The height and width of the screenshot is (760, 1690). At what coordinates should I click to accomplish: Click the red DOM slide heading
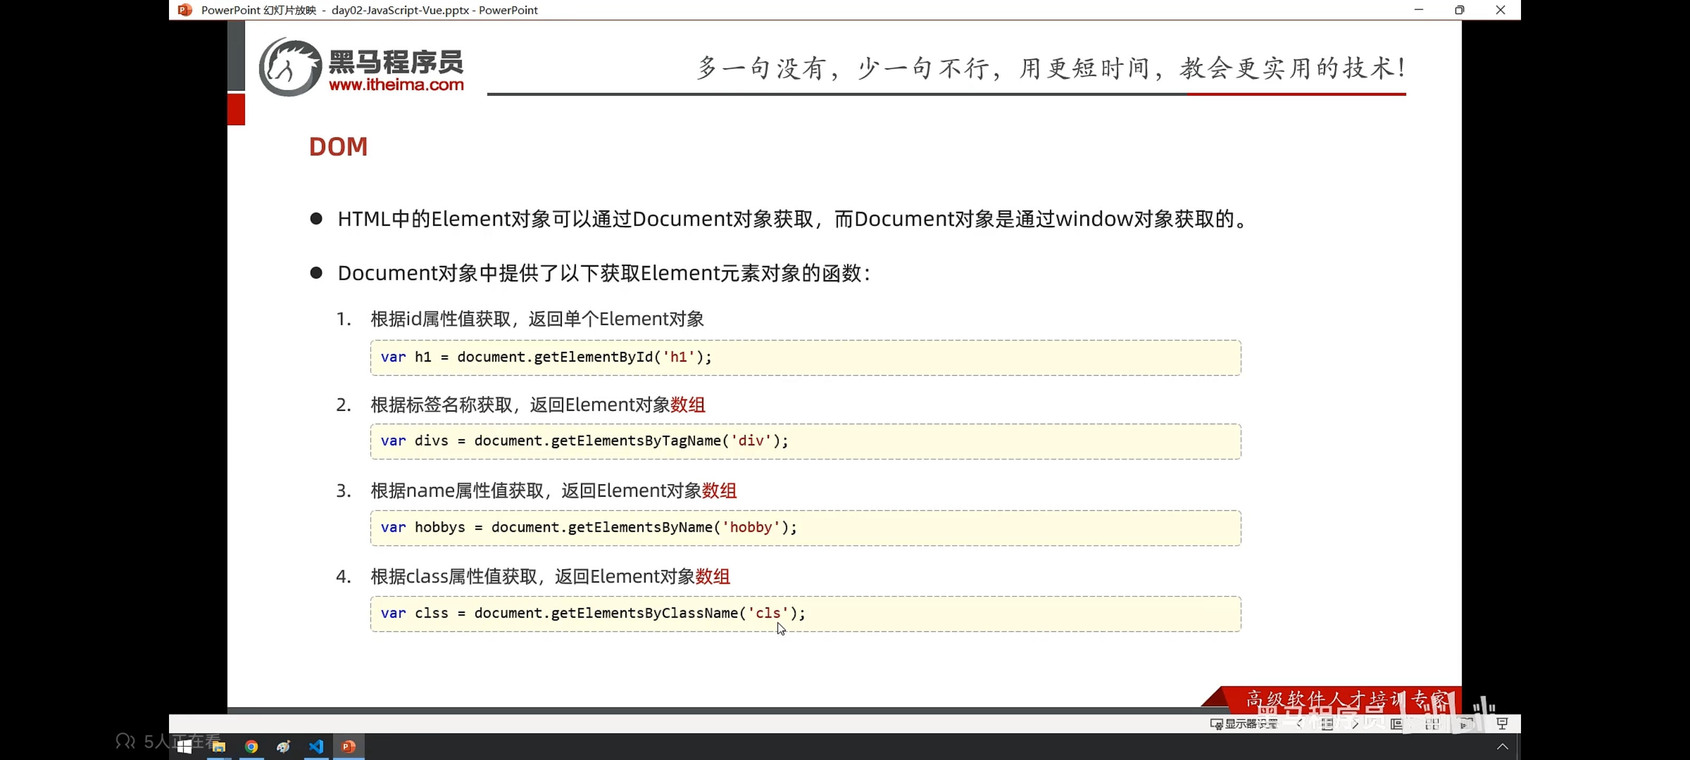(x=339, y=146)
